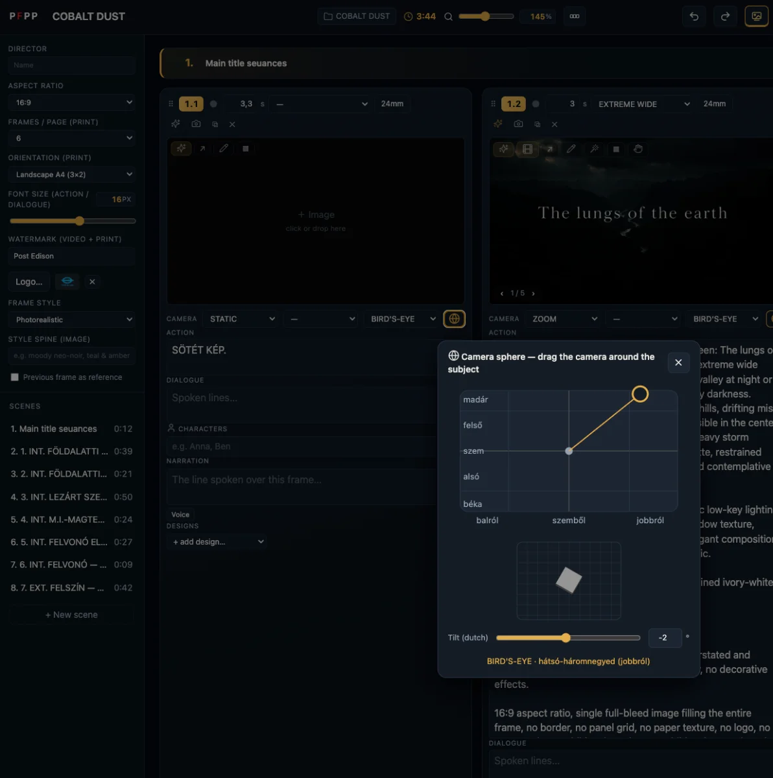This screenshot has width=773, height=778.
Task: Click the camera icon in frame 1.2 header row
Action: (518, 124)
